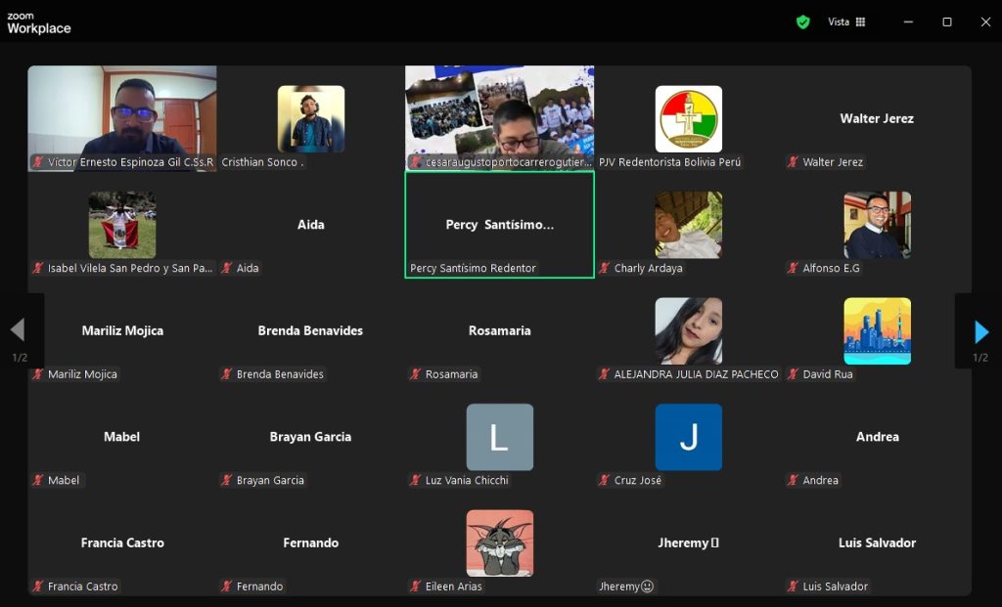Viewport: 1002px width, 607px height.
Task: Click Luz Vania Chicchi's L avatar
Action: pos(499,437)
